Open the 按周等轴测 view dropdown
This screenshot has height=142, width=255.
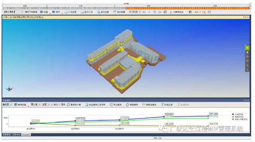178,12
